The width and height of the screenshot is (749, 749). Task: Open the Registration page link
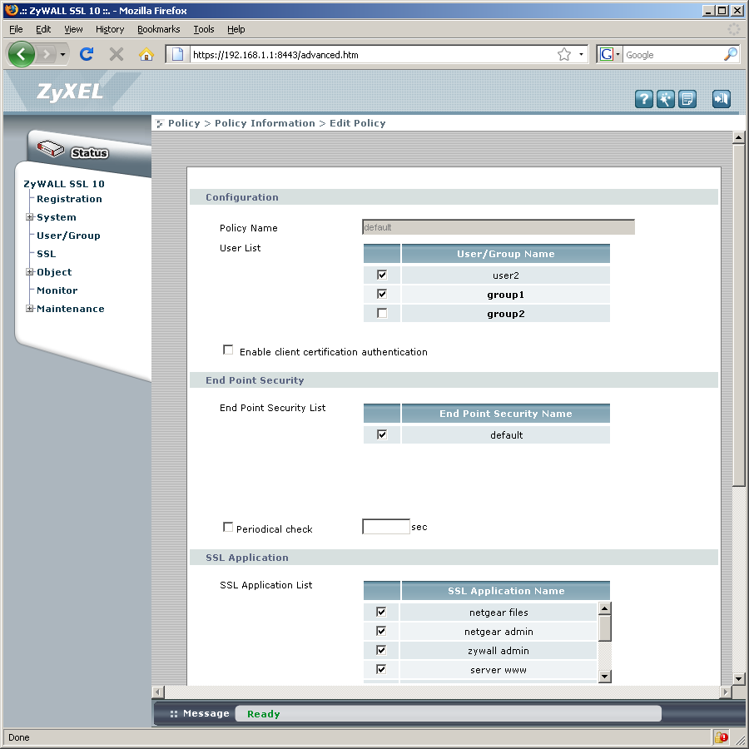click(x=69, y=199)
